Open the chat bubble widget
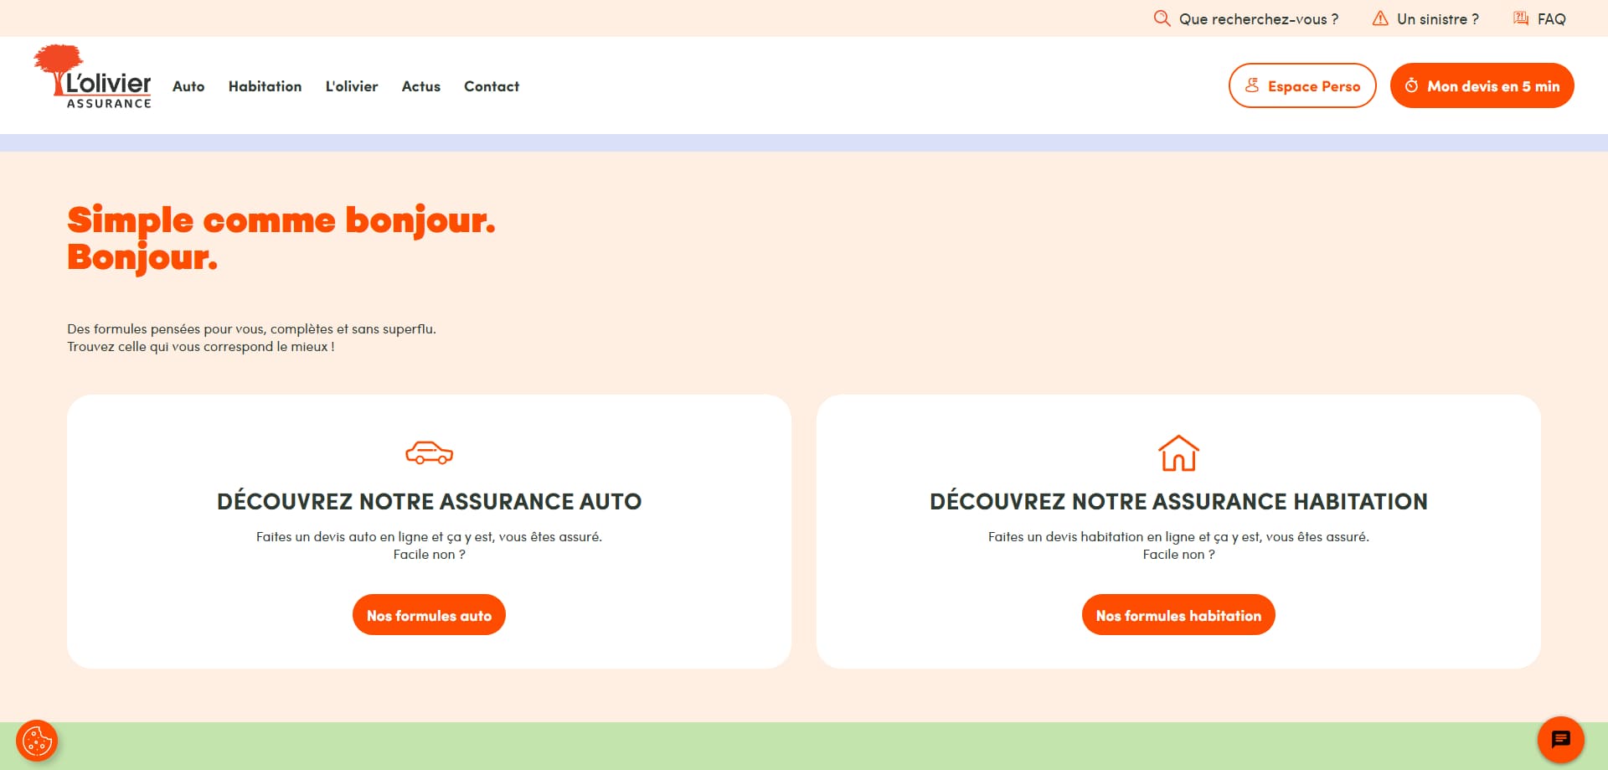 (x=1561, y=740)
